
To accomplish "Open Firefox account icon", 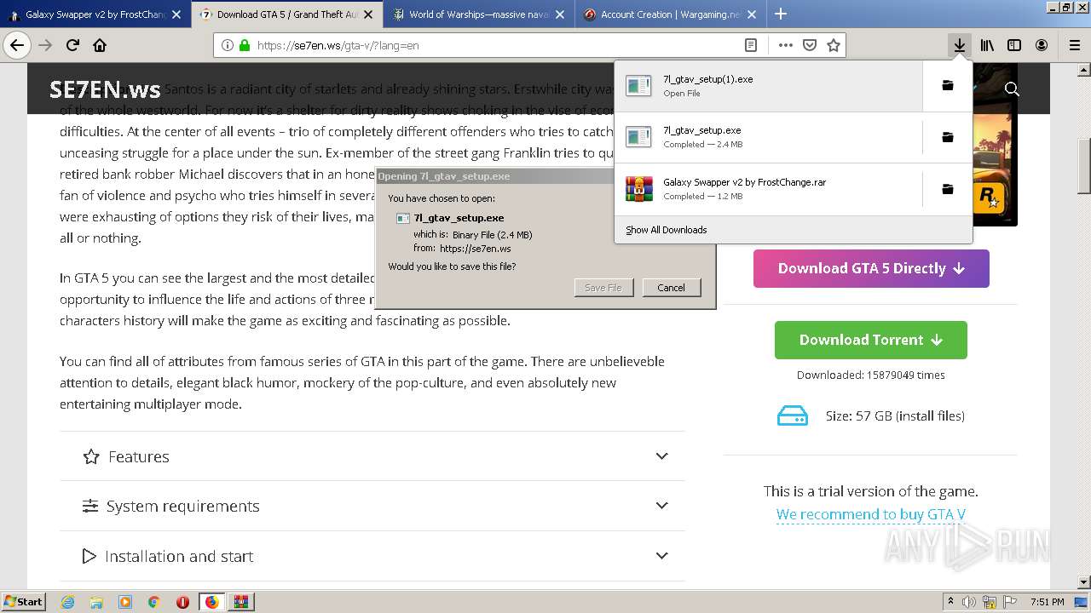I will 1042,45.
